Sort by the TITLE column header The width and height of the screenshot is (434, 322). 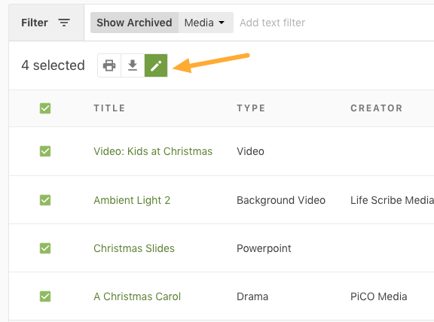tap(109, 108)
